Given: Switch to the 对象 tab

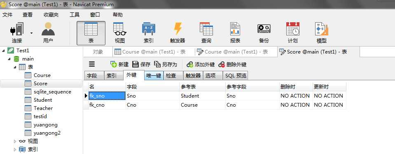Looking at the screenshot, I should (x=98, y=52).
